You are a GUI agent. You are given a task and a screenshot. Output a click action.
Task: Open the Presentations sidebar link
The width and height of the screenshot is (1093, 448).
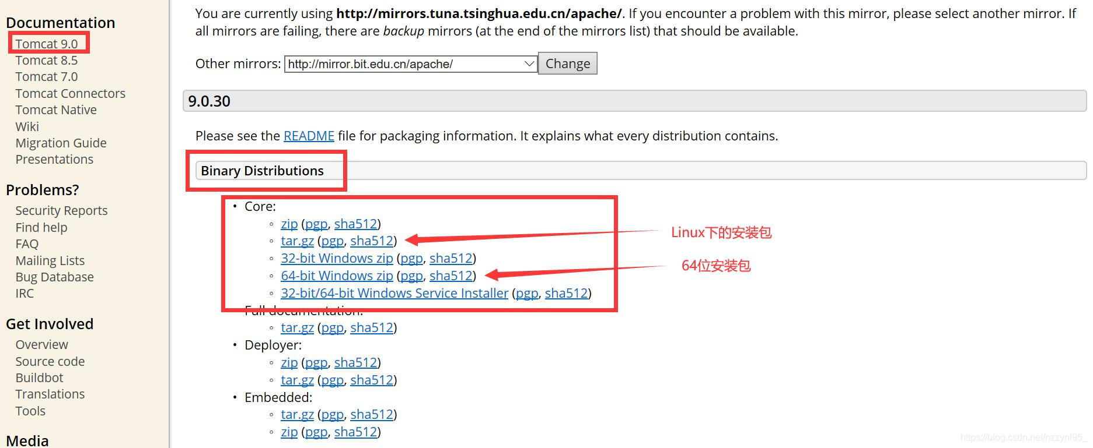click(54, 159)
